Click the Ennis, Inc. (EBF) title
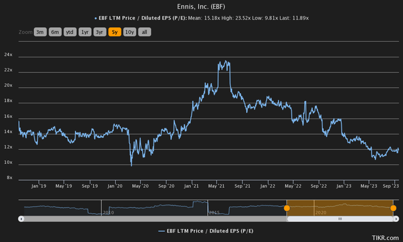The image size is (403, 242). point(201,7)
